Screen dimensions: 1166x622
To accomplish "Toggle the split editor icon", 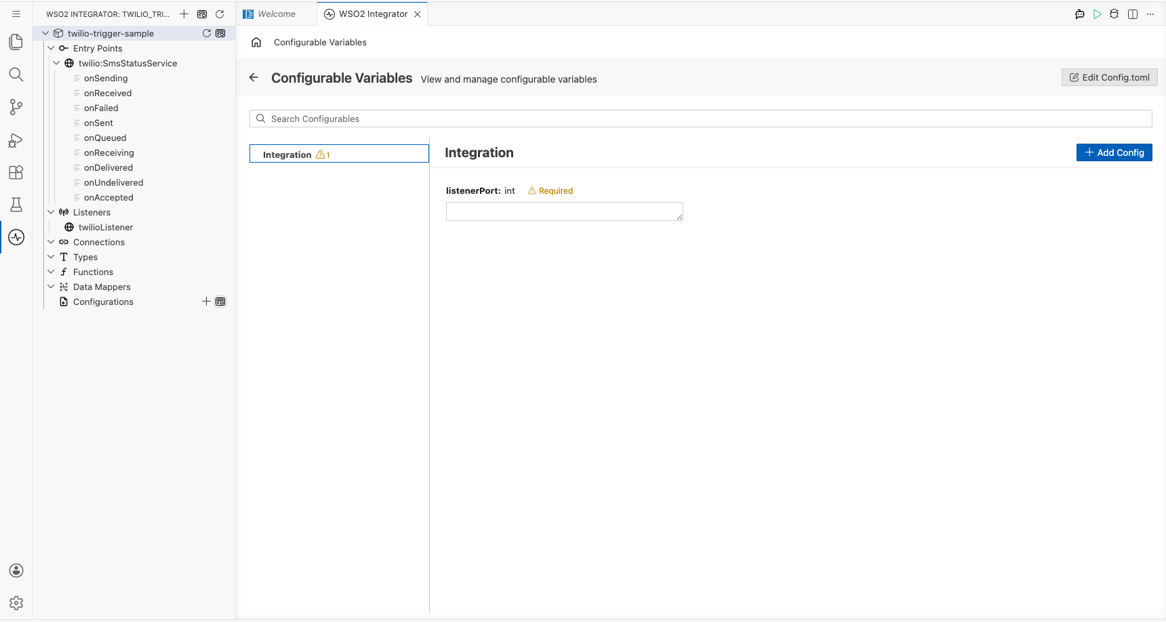I will coord(1133,14).
